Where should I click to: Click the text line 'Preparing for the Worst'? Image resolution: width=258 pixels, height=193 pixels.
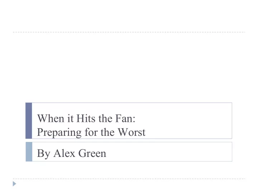tap(91, 132)
